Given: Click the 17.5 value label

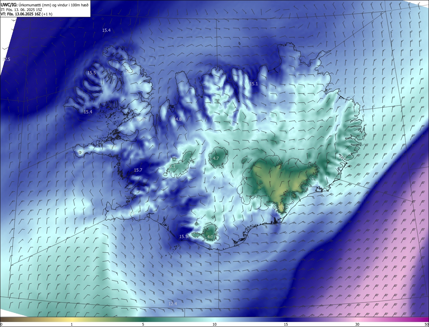Looking at the screenshot, I should tap(6, 60).
